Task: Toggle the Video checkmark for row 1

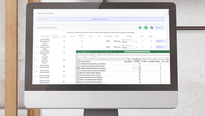Action: pos(142,41)
